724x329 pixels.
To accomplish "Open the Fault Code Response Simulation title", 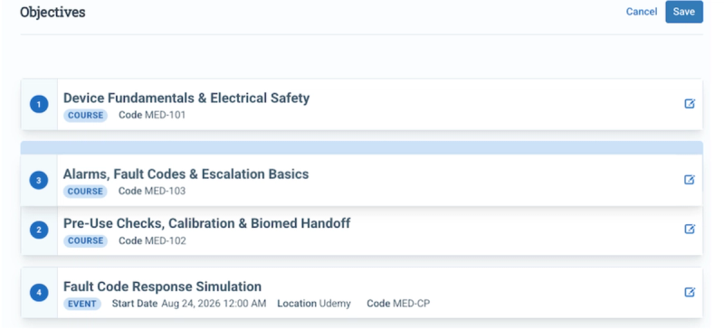I will tap(162, 287).
